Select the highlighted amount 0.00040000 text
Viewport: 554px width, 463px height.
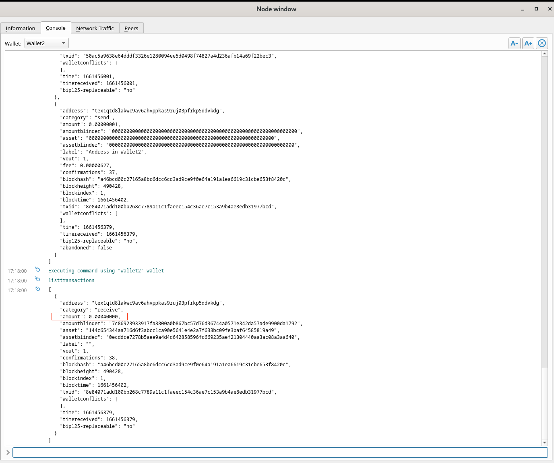[89, 316]
